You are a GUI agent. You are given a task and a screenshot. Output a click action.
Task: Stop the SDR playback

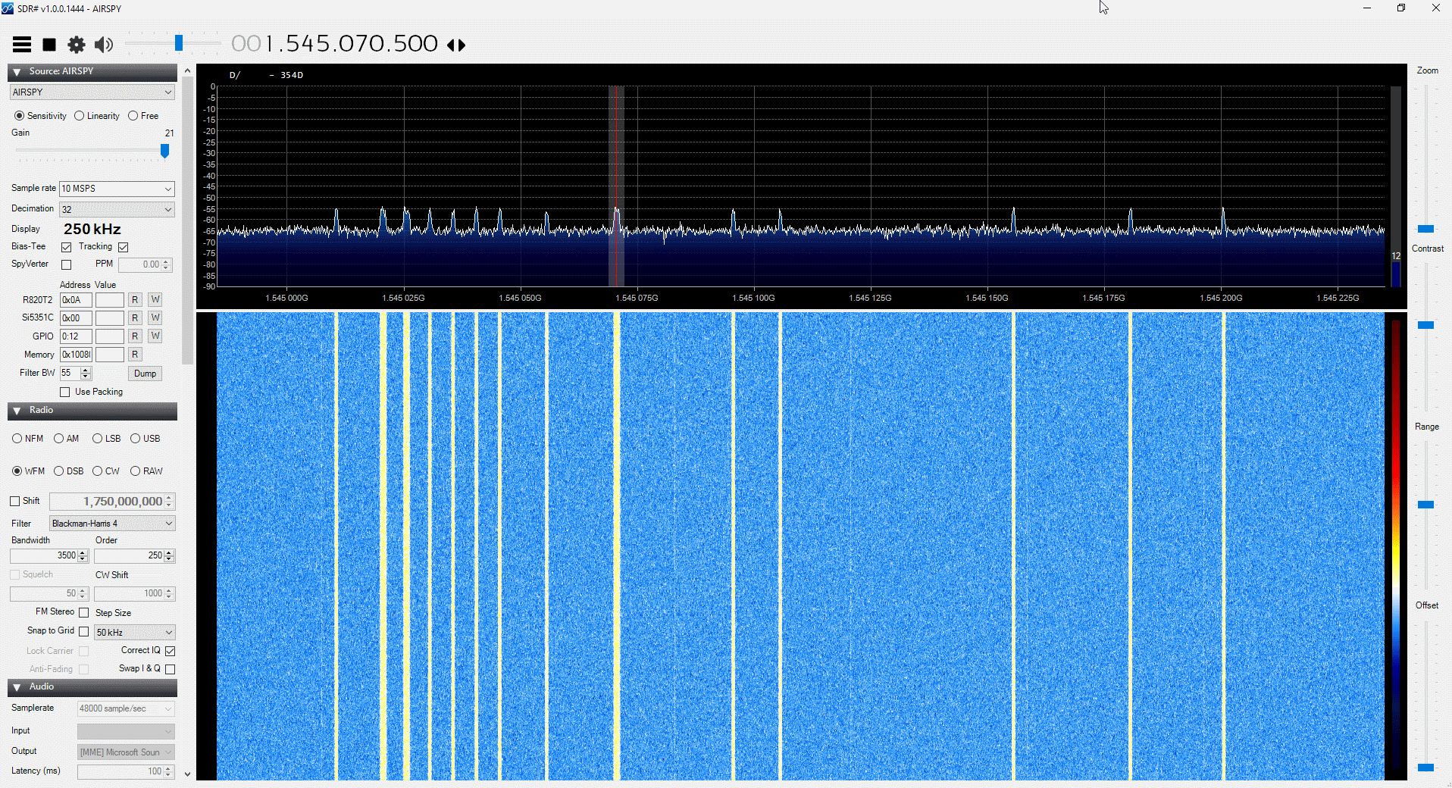pyautogui.click(x=49, y=44)
